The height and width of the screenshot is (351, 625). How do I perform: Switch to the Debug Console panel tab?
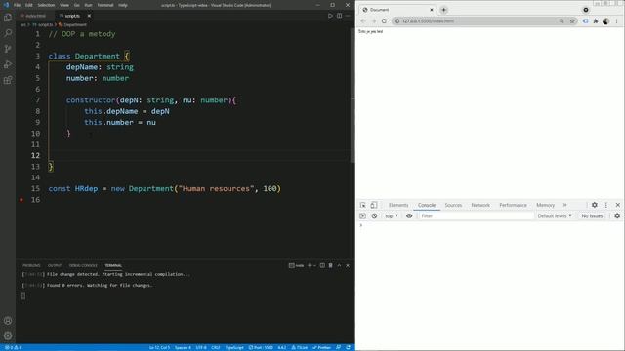[83, 265]
